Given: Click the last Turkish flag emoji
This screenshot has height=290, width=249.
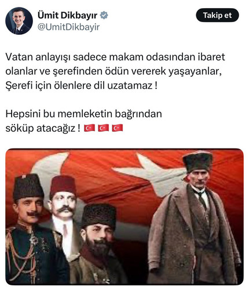Looking at the screenshot, I should (x=118, y=128).
